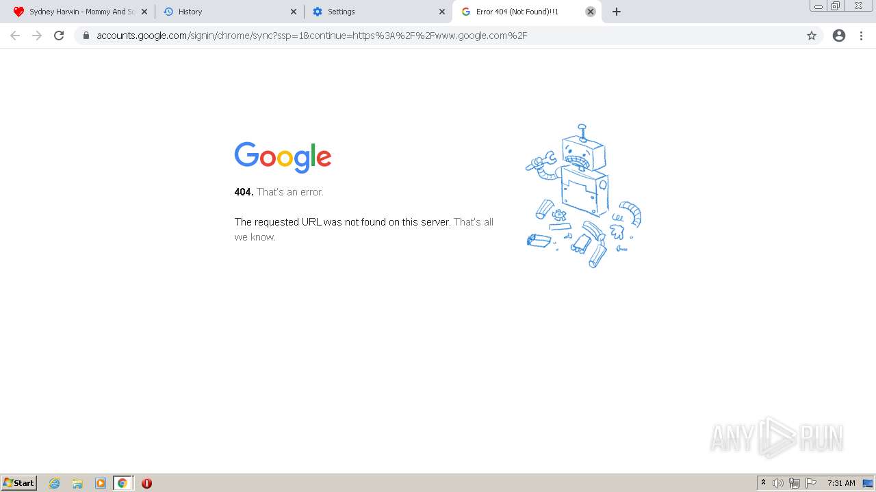Close the Chrome window
Screen dimensions: 876x492
click(x=858, y=5)
